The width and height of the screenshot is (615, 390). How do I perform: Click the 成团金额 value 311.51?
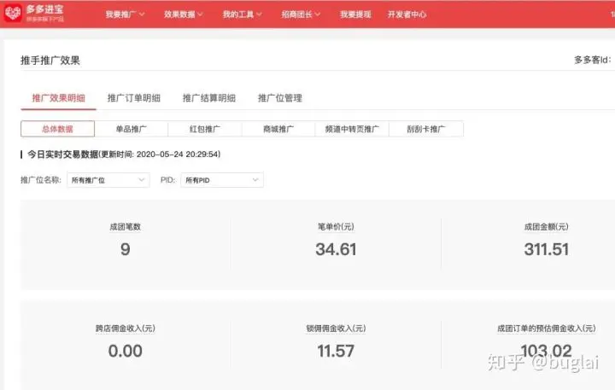coord(547,249)
